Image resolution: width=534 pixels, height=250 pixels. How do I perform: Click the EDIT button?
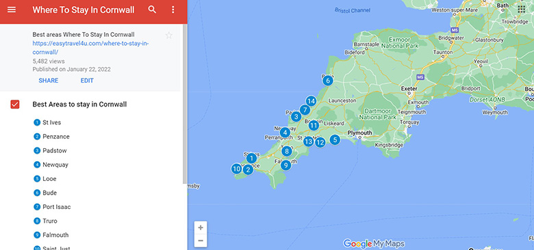pyautogui.click(x=87, y=81)
